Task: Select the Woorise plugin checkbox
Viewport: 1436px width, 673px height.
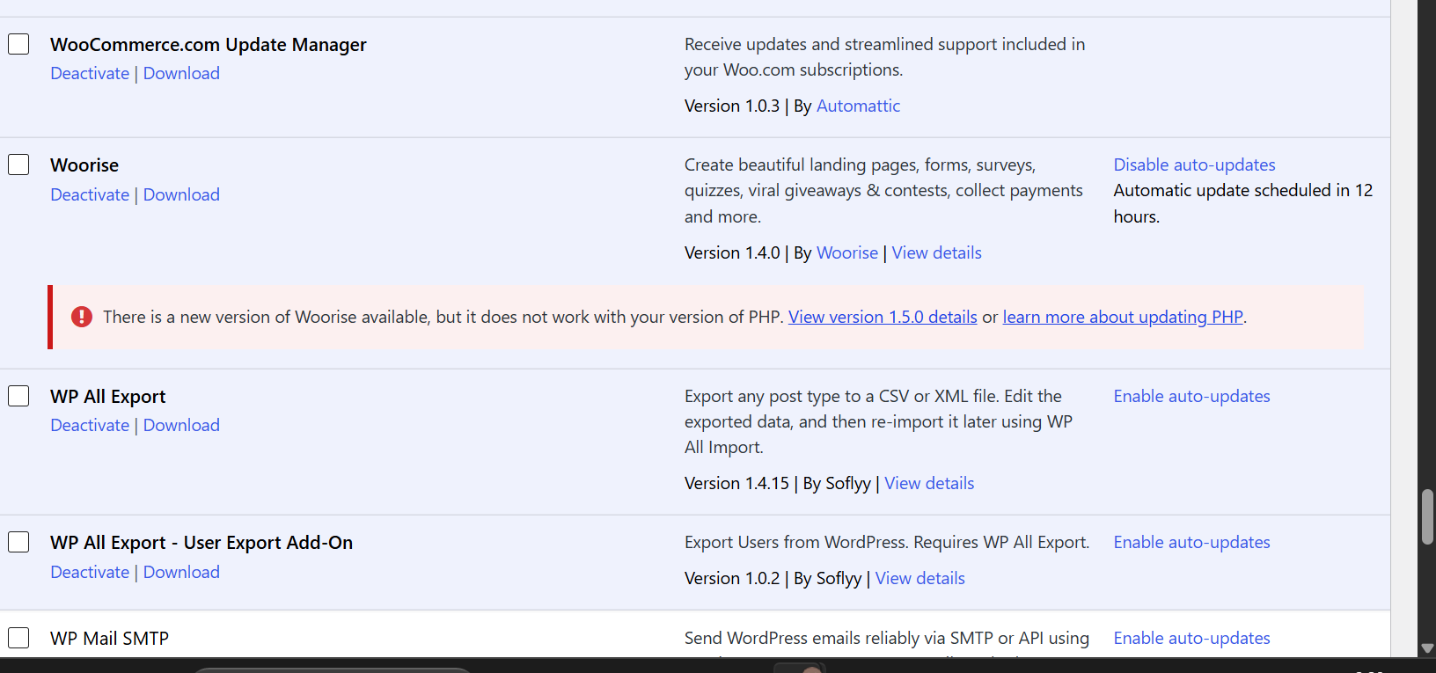Action: point(18,165)
